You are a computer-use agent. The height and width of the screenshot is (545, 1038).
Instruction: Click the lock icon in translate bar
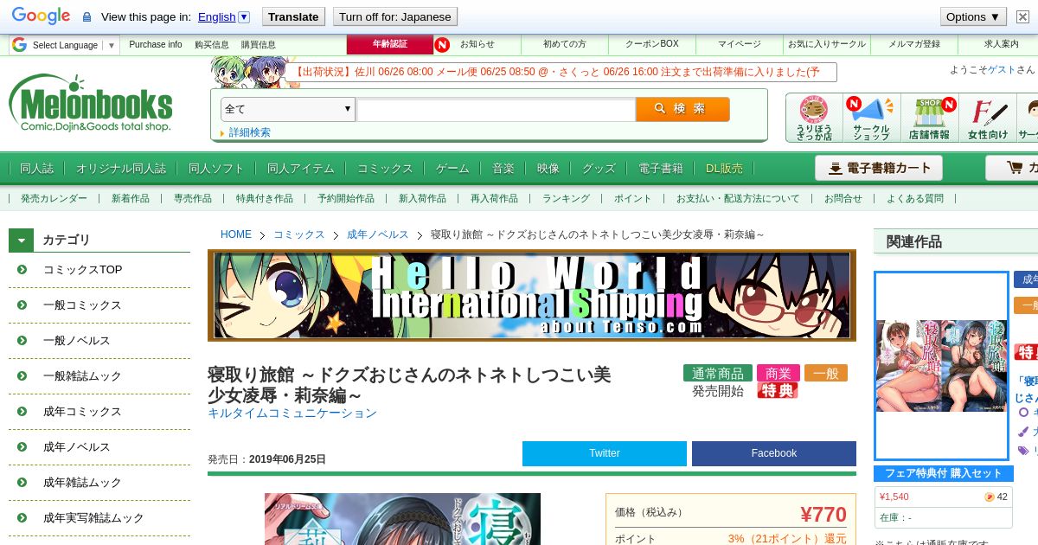coord(86,17)
